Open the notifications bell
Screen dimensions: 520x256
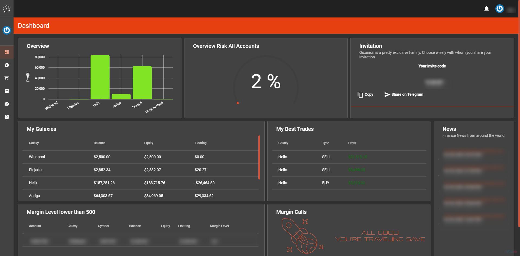pyautogui.click(x=486, y=9)
